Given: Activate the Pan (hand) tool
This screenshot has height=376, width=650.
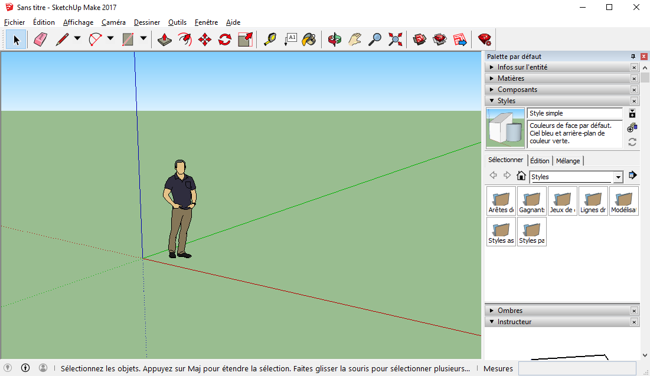Looking at the screenshot, I should (x=355, y=39).
